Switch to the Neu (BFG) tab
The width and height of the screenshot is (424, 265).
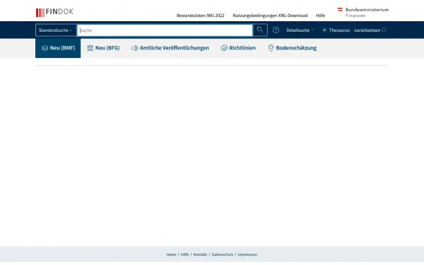click(103, 48)
